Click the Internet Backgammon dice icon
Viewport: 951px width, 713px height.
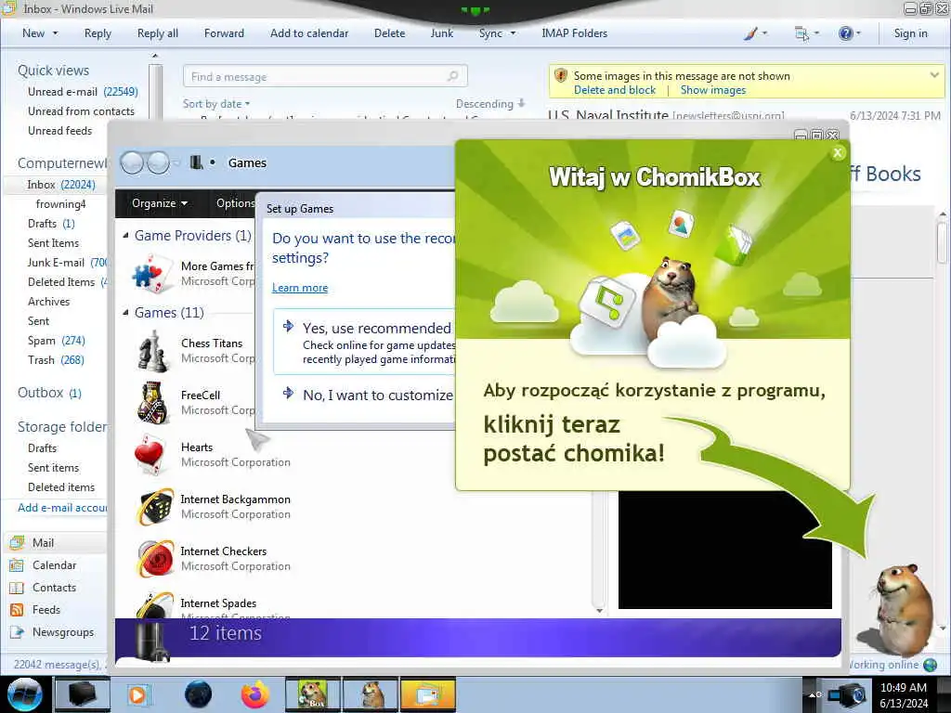click(x=155, y=506)
